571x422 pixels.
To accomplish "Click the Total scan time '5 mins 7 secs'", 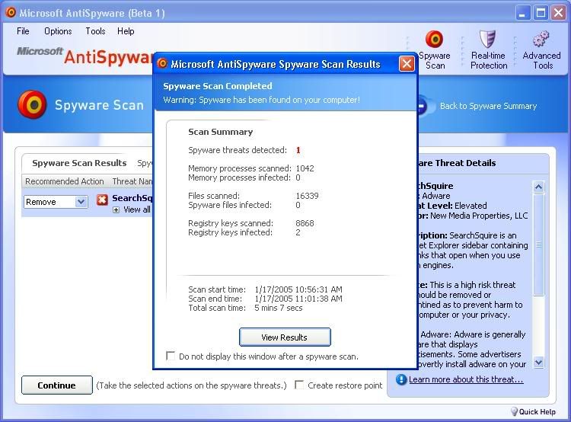I will (x=279, y=308).
